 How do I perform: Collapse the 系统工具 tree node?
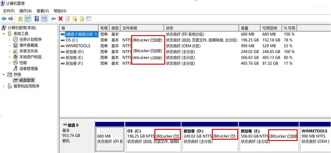pyautogui.click(x=4, y=34)
